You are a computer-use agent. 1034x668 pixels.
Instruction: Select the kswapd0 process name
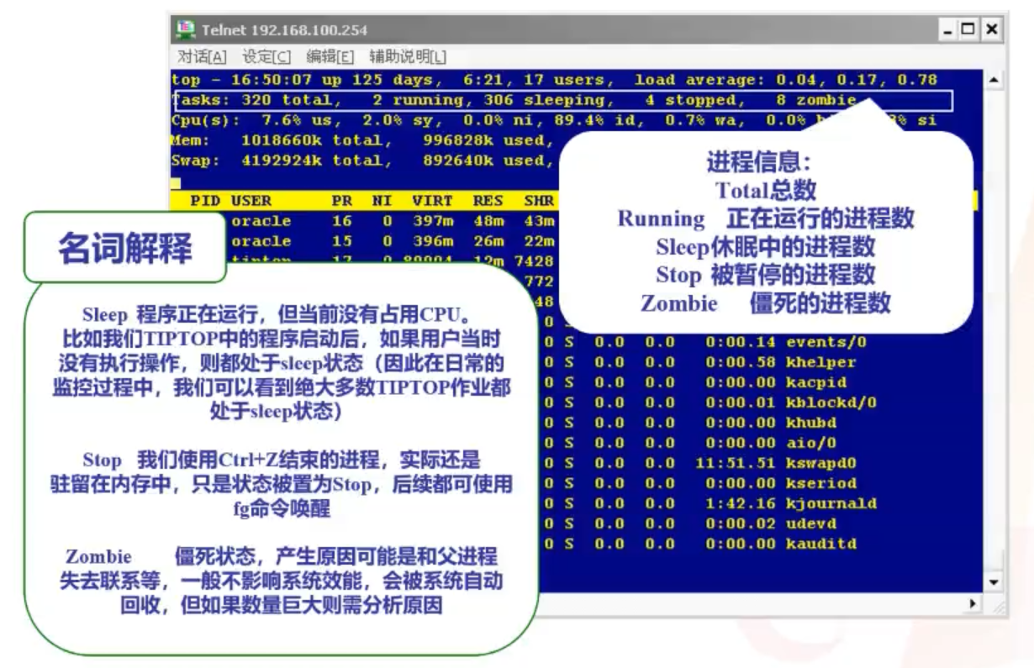[x=821, y=464]
